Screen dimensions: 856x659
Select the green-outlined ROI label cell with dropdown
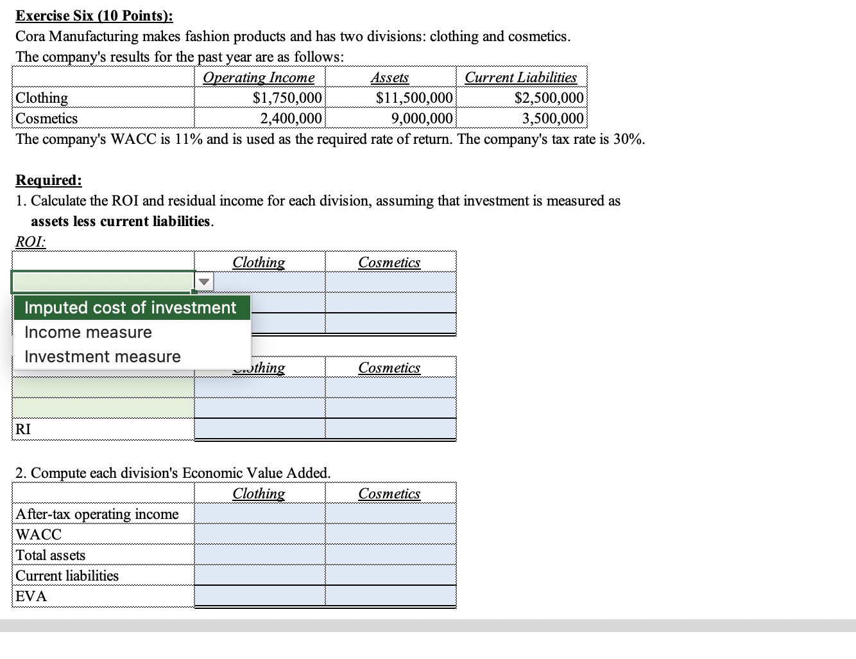[x=103, y=282]
